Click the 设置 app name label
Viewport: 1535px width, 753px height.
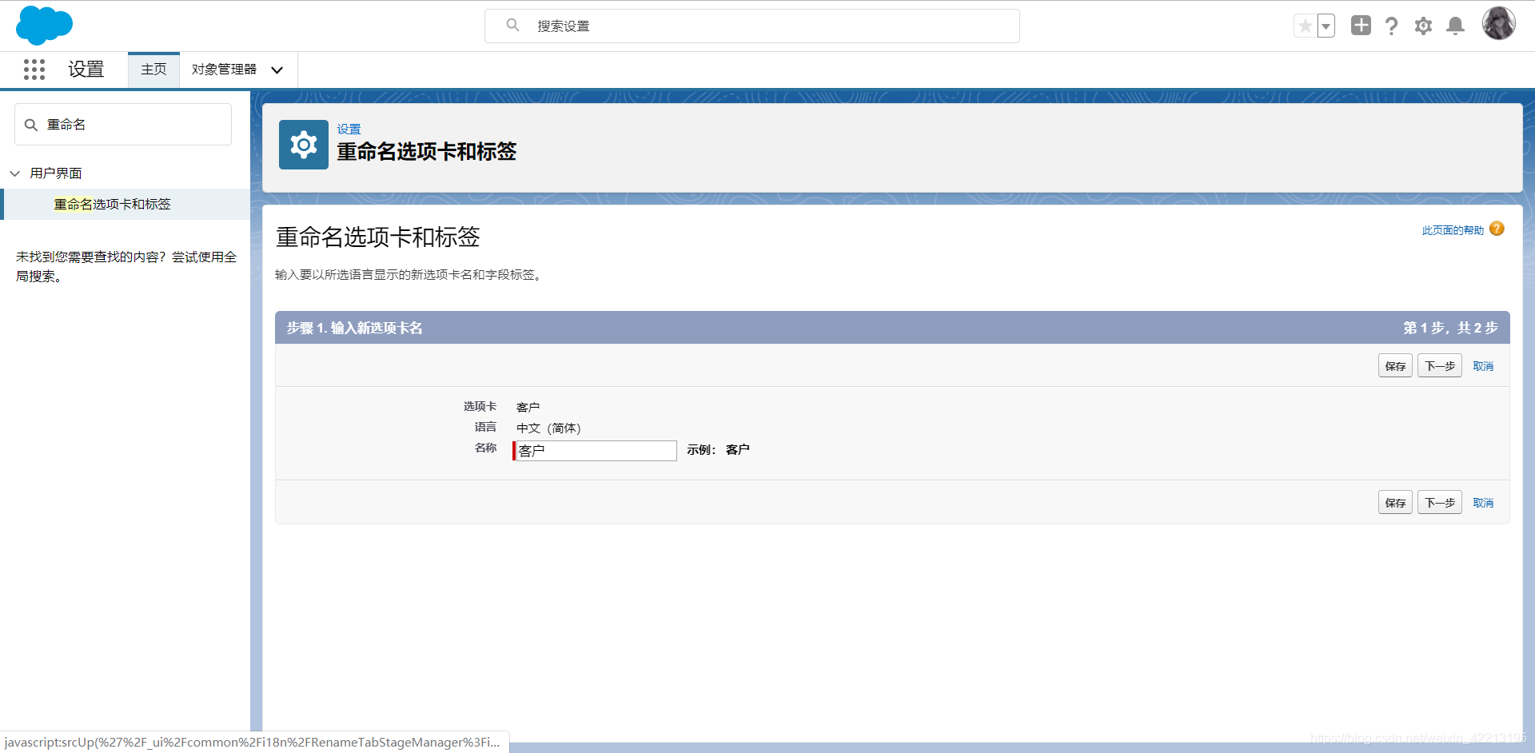click(86, 70)
